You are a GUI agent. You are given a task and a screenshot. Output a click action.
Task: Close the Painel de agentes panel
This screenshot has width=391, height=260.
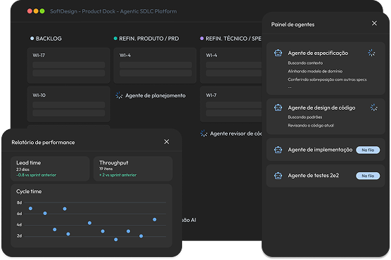(x=374, y=23)
